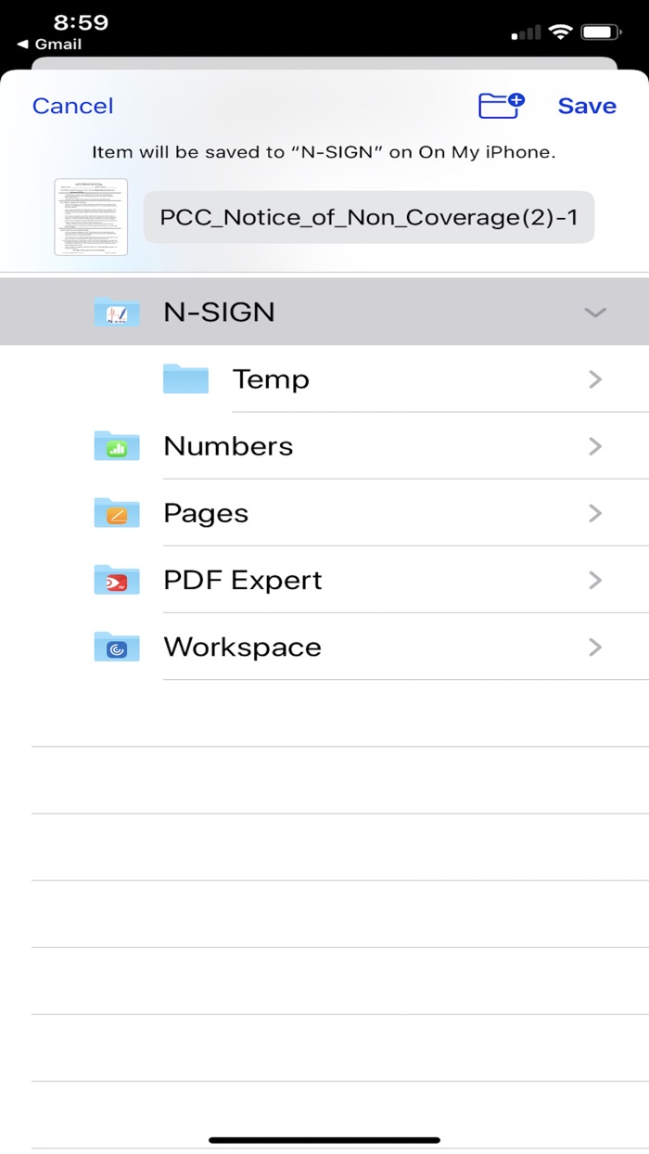649x1154 pixels.
Task: Select the PDF Expert folder name
Action: [x=243, y=581]
